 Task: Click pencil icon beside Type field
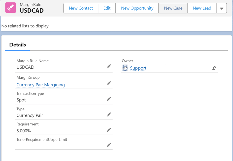[x=109, y=114]
